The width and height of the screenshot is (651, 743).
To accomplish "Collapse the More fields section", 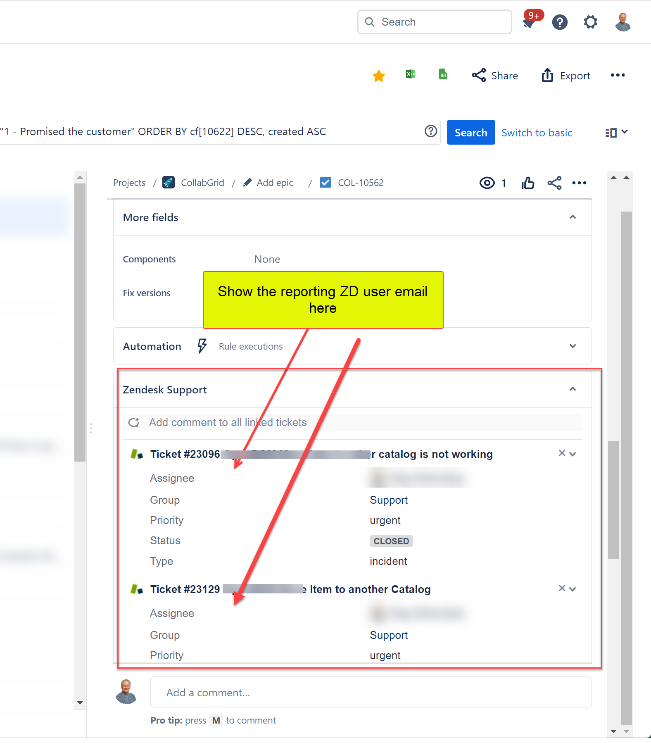I will tap(573, 217).
